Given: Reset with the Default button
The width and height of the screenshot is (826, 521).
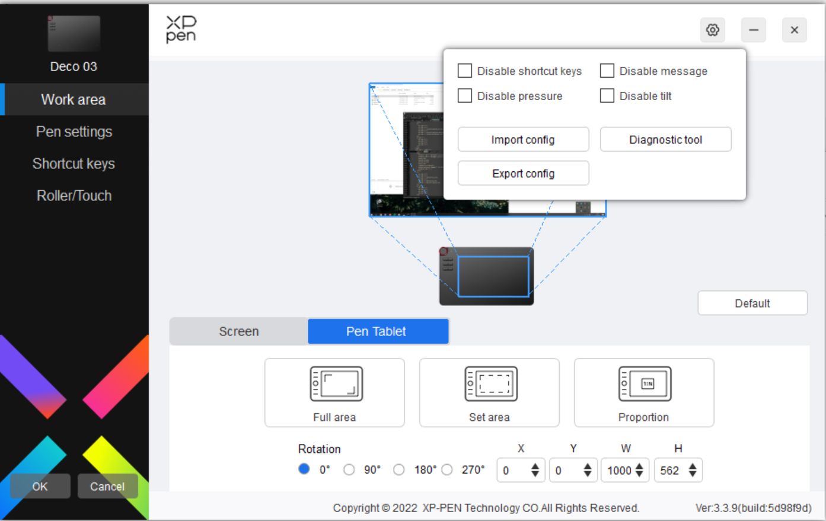Looking at the screenshot, I should [x=752, y=303].
